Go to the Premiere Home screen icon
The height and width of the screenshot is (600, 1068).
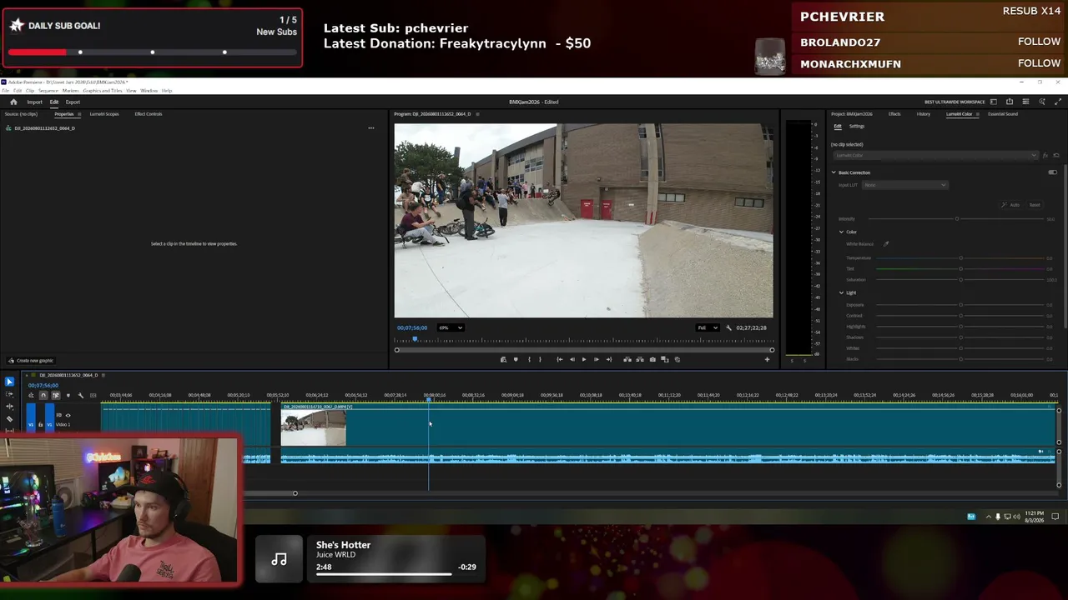[13, 102]
